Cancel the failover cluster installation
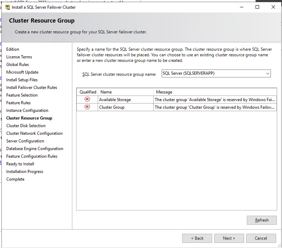 pos(261,238)
